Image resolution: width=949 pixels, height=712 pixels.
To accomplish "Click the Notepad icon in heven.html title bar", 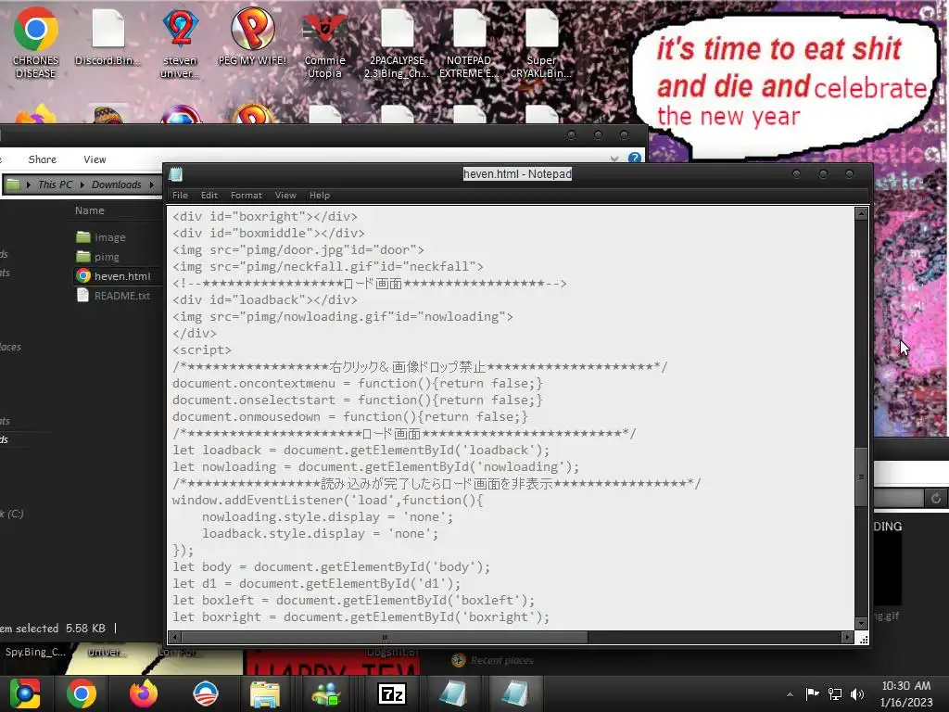I will point(176,174).
